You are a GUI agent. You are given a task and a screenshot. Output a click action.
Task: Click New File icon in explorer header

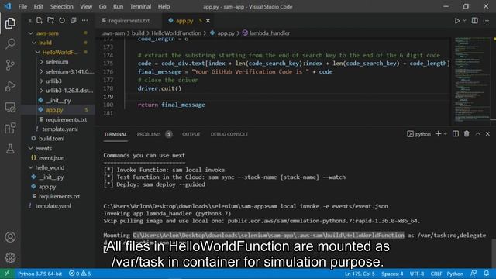pyautogui.click(x=40, y=21)
